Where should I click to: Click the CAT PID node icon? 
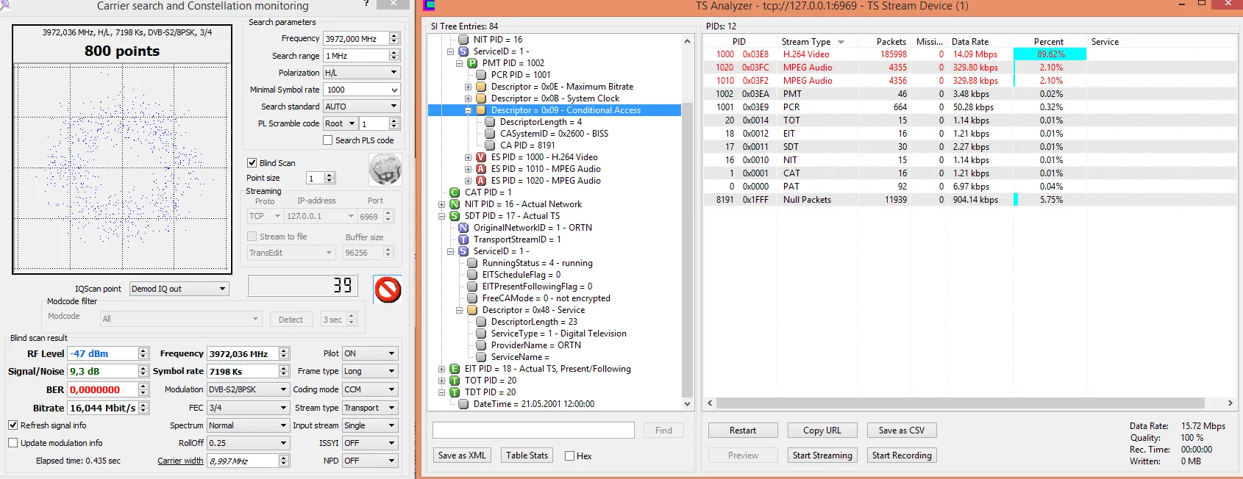coord(455,192)
